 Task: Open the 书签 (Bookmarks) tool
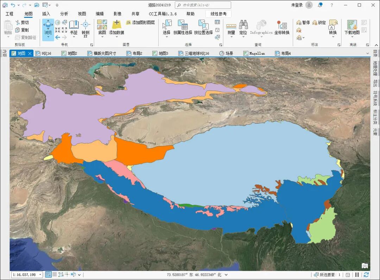pos(74,28)
